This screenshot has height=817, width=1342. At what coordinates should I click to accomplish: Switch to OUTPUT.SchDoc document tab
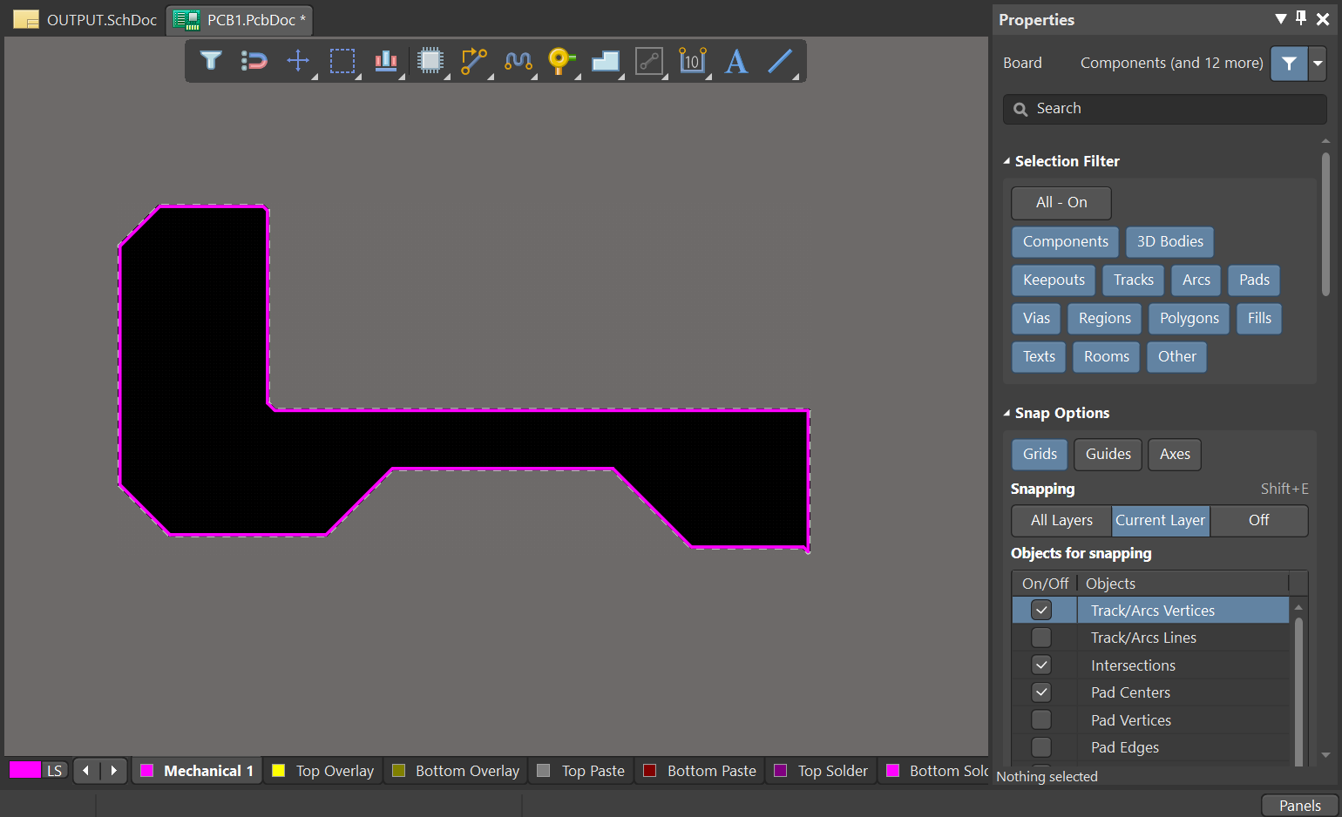(85, 20)
